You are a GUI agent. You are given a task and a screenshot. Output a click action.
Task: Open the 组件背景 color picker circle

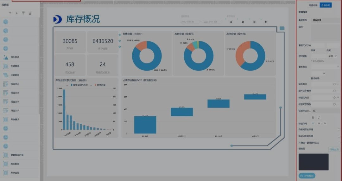[x=334, y=84]
